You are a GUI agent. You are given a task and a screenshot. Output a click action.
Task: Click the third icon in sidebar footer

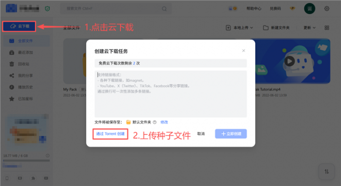click(33, 178)
